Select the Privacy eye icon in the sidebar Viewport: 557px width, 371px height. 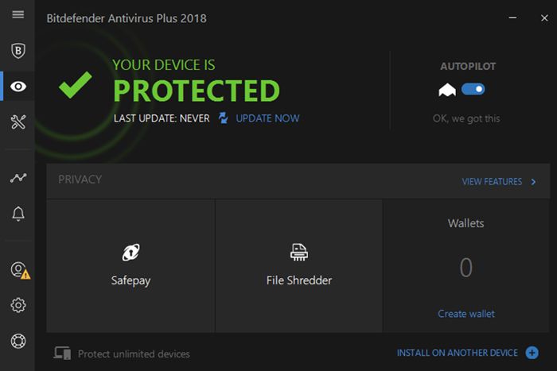18,87
